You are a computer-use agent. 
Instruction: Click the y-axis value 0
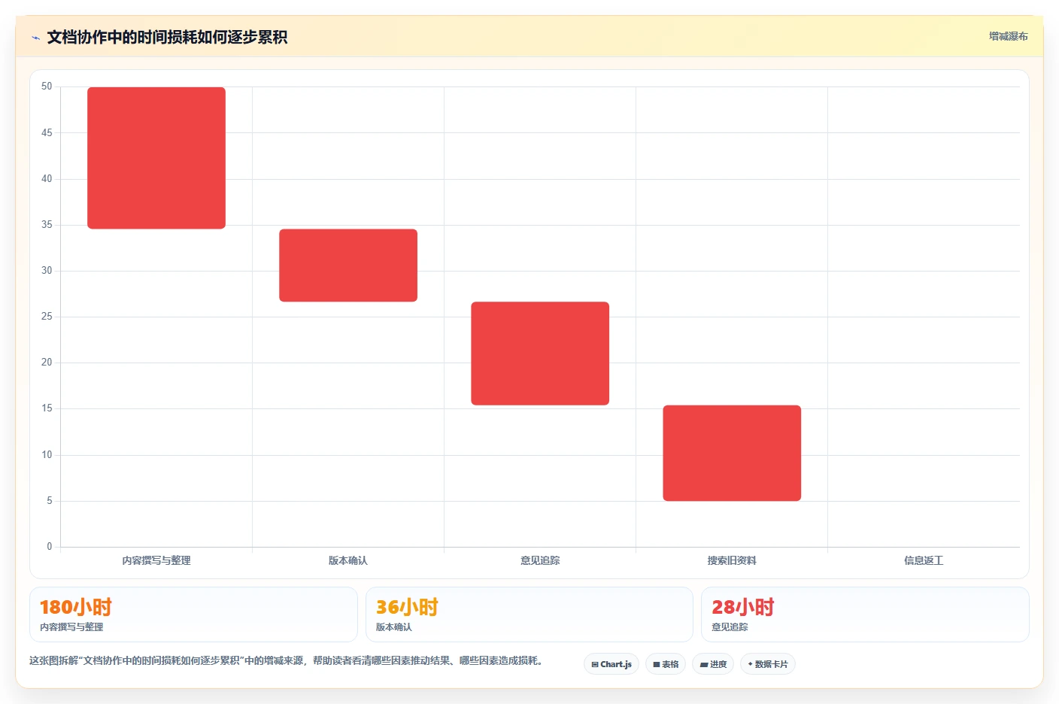click(50, 547)
